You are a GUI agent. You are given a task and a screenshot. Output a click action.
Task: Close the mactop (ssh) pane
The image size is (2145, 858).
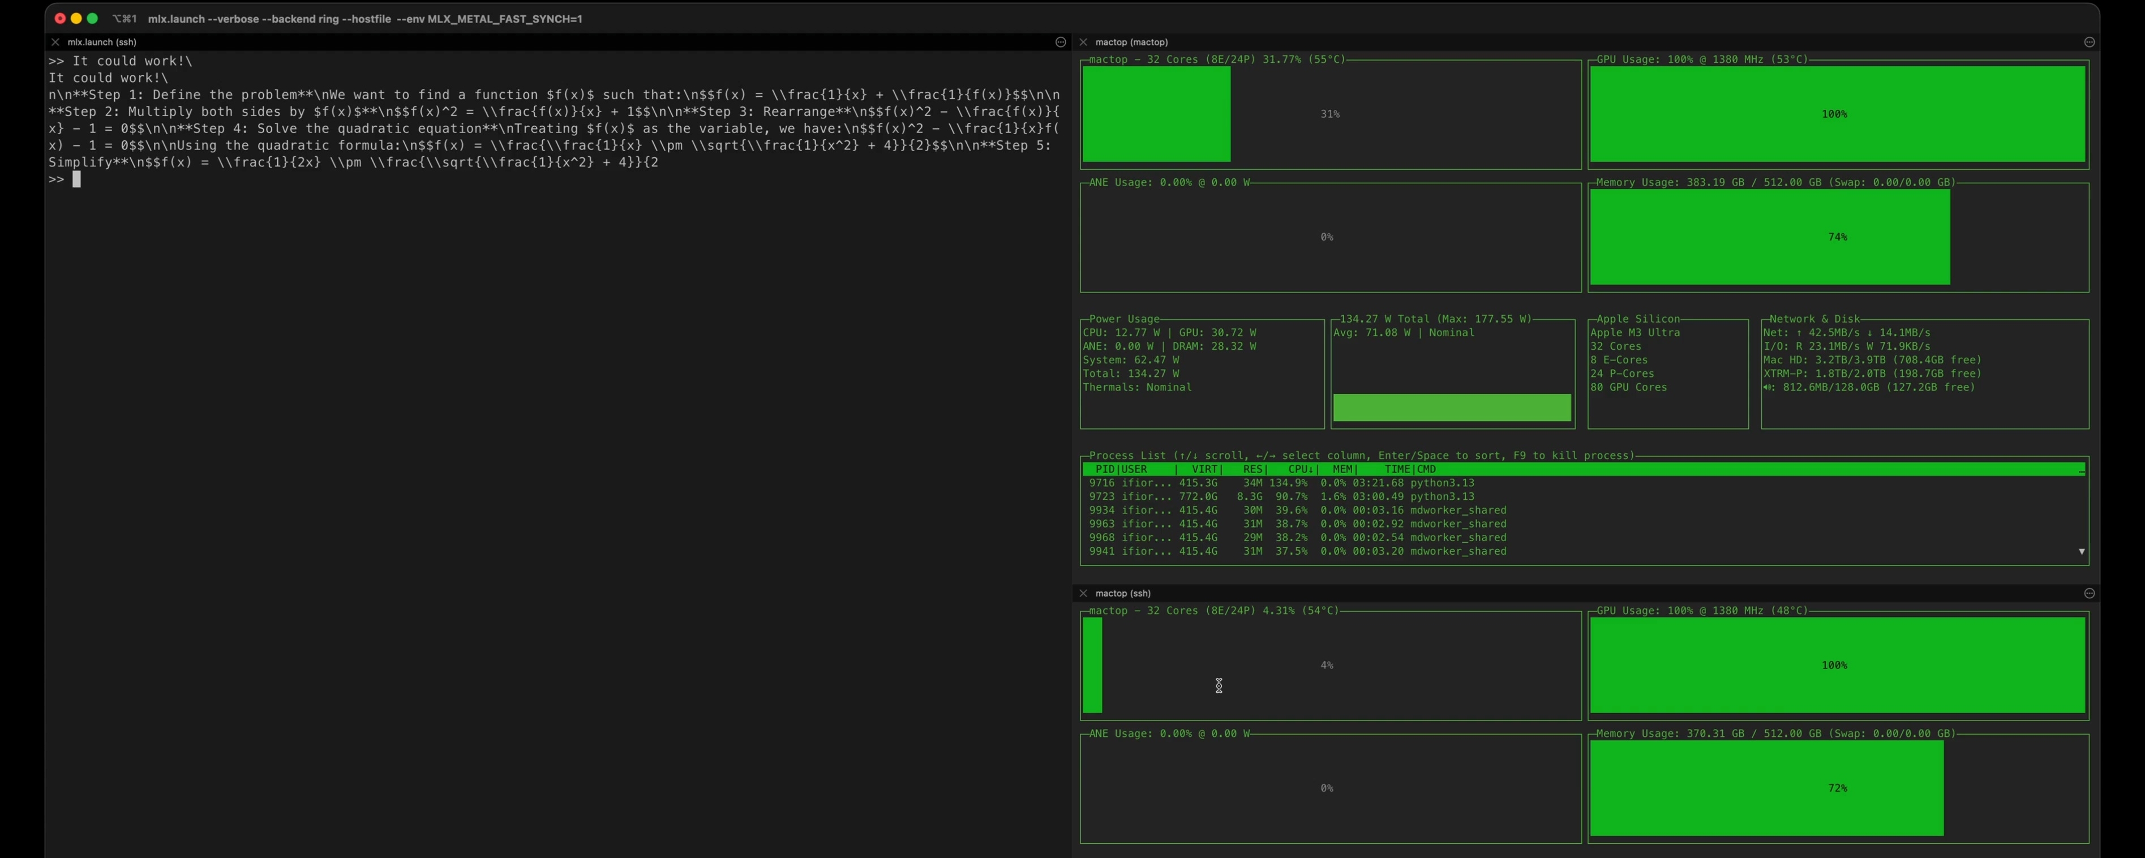[1083, 593]
